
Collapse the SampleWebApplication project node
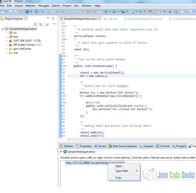click(3, 29)
